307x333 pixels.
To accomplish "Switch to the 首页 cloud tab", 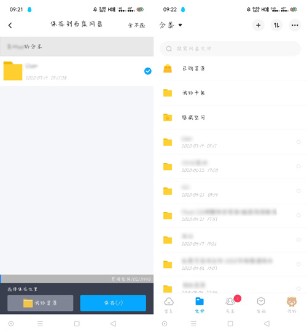I will pos(169,305).
